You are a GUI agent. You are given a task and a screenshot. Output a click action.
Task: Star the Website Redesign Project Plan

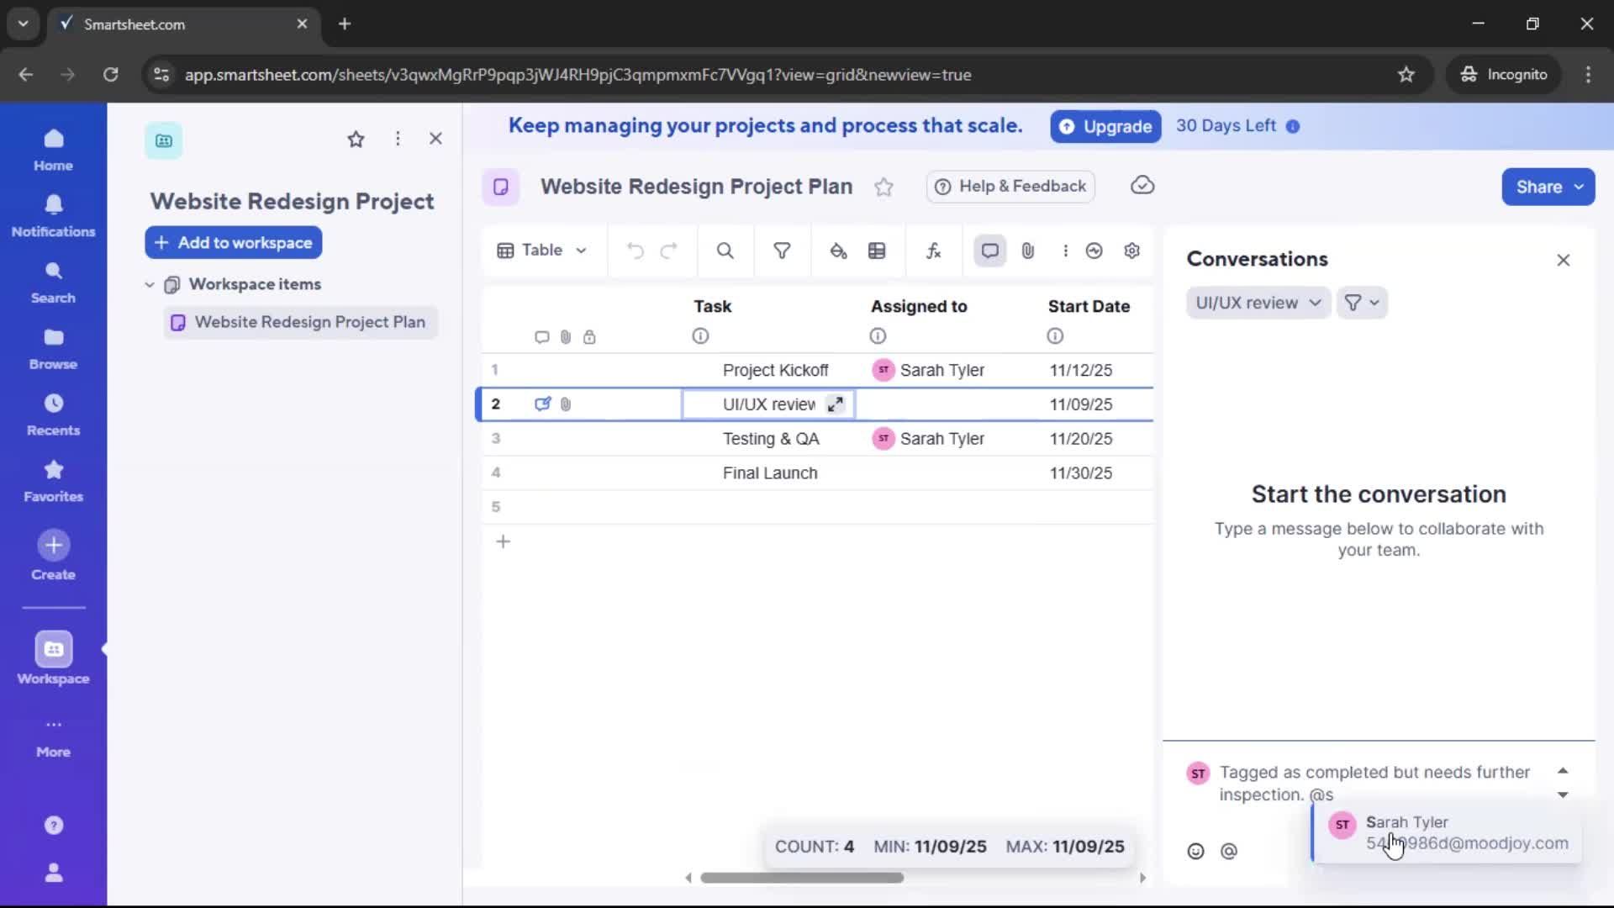(884, 187)
